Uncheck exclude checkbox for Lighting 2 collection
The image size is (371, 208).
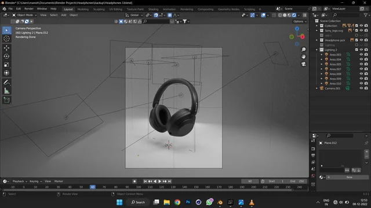(357, 50)
